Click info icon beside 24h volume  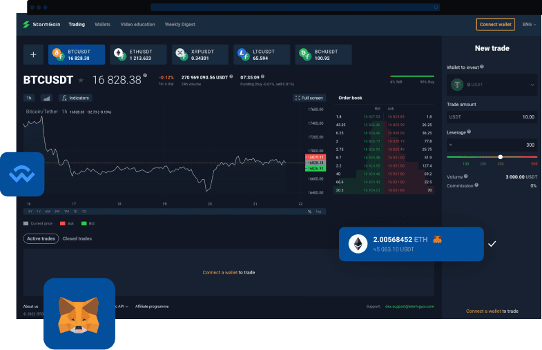[x=231, y=76]
